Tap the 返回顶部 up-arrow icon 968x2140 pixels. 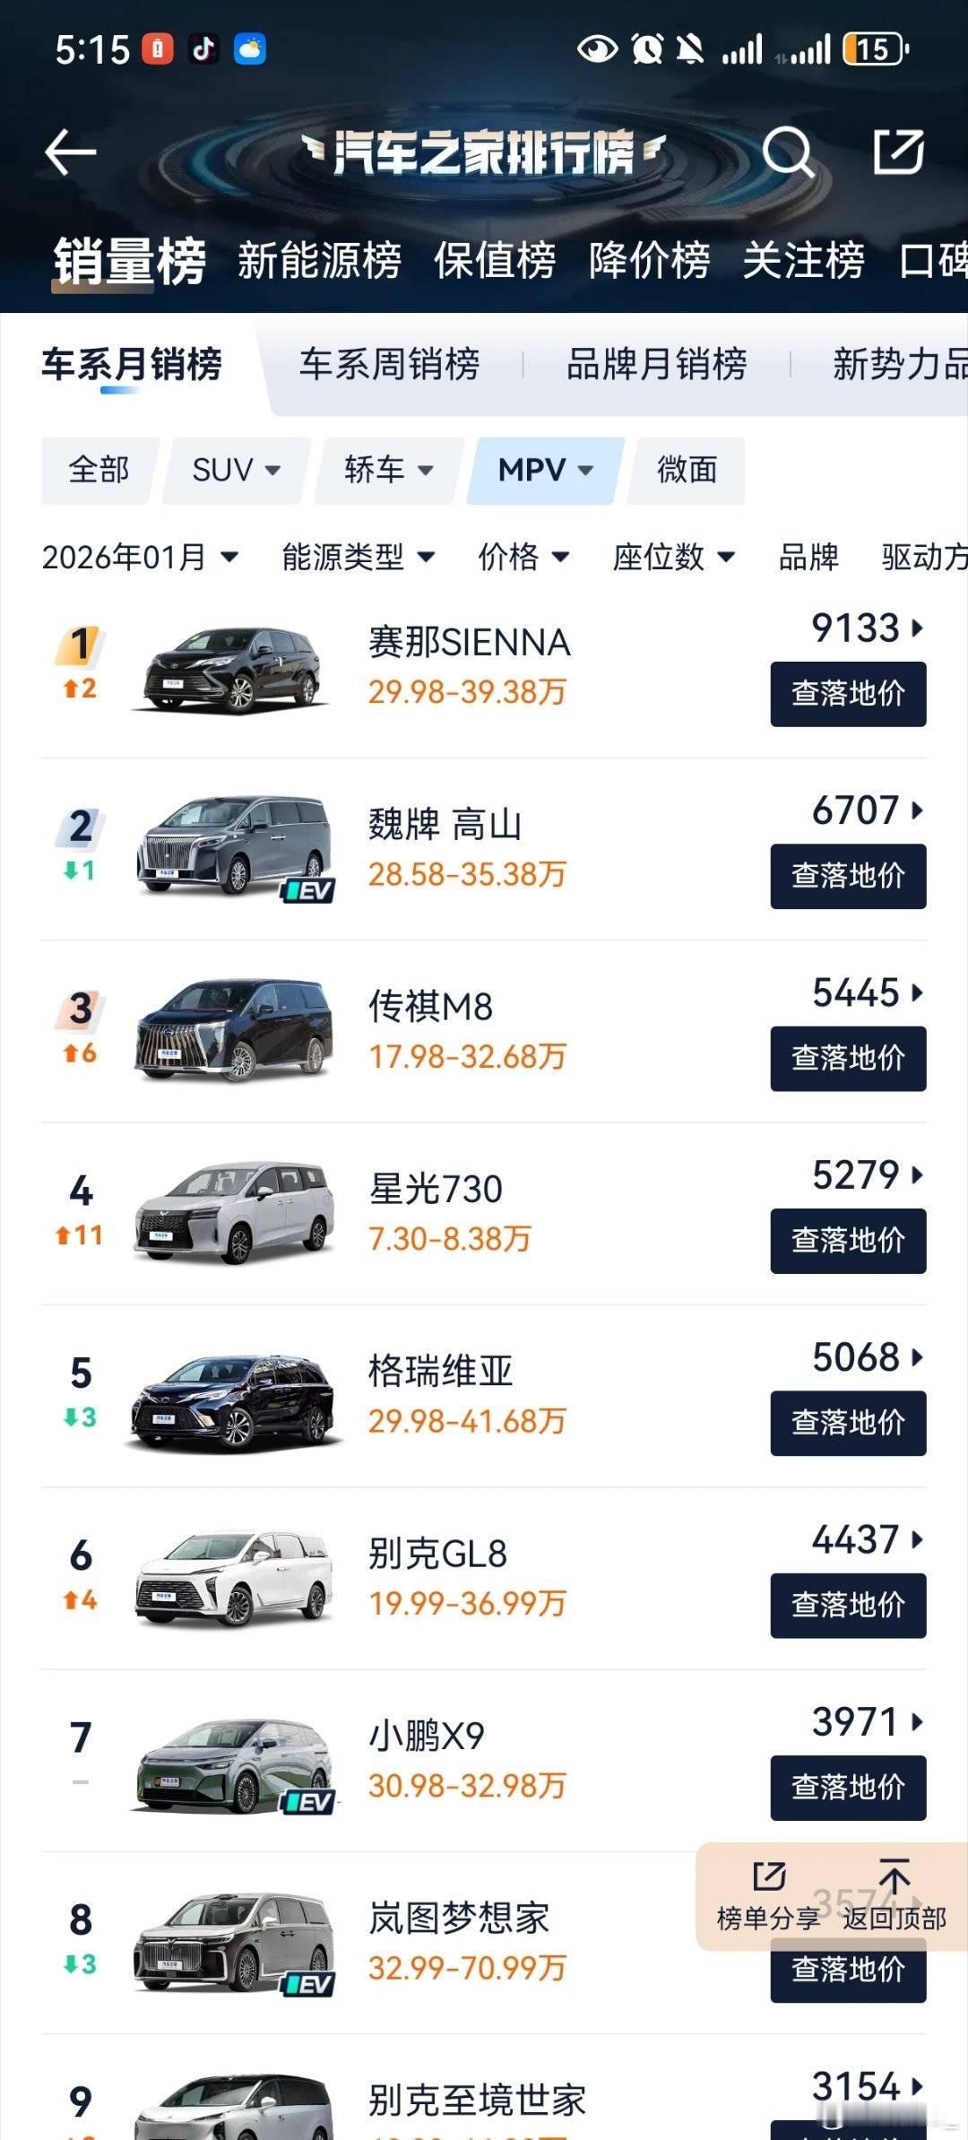(x=895, y=1875)
